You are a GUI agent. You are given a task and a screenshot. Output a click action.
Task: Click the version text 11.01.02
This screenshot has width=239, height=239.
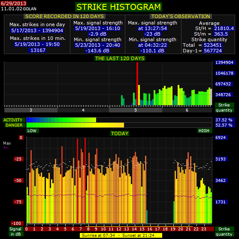[x=12, y=9]
